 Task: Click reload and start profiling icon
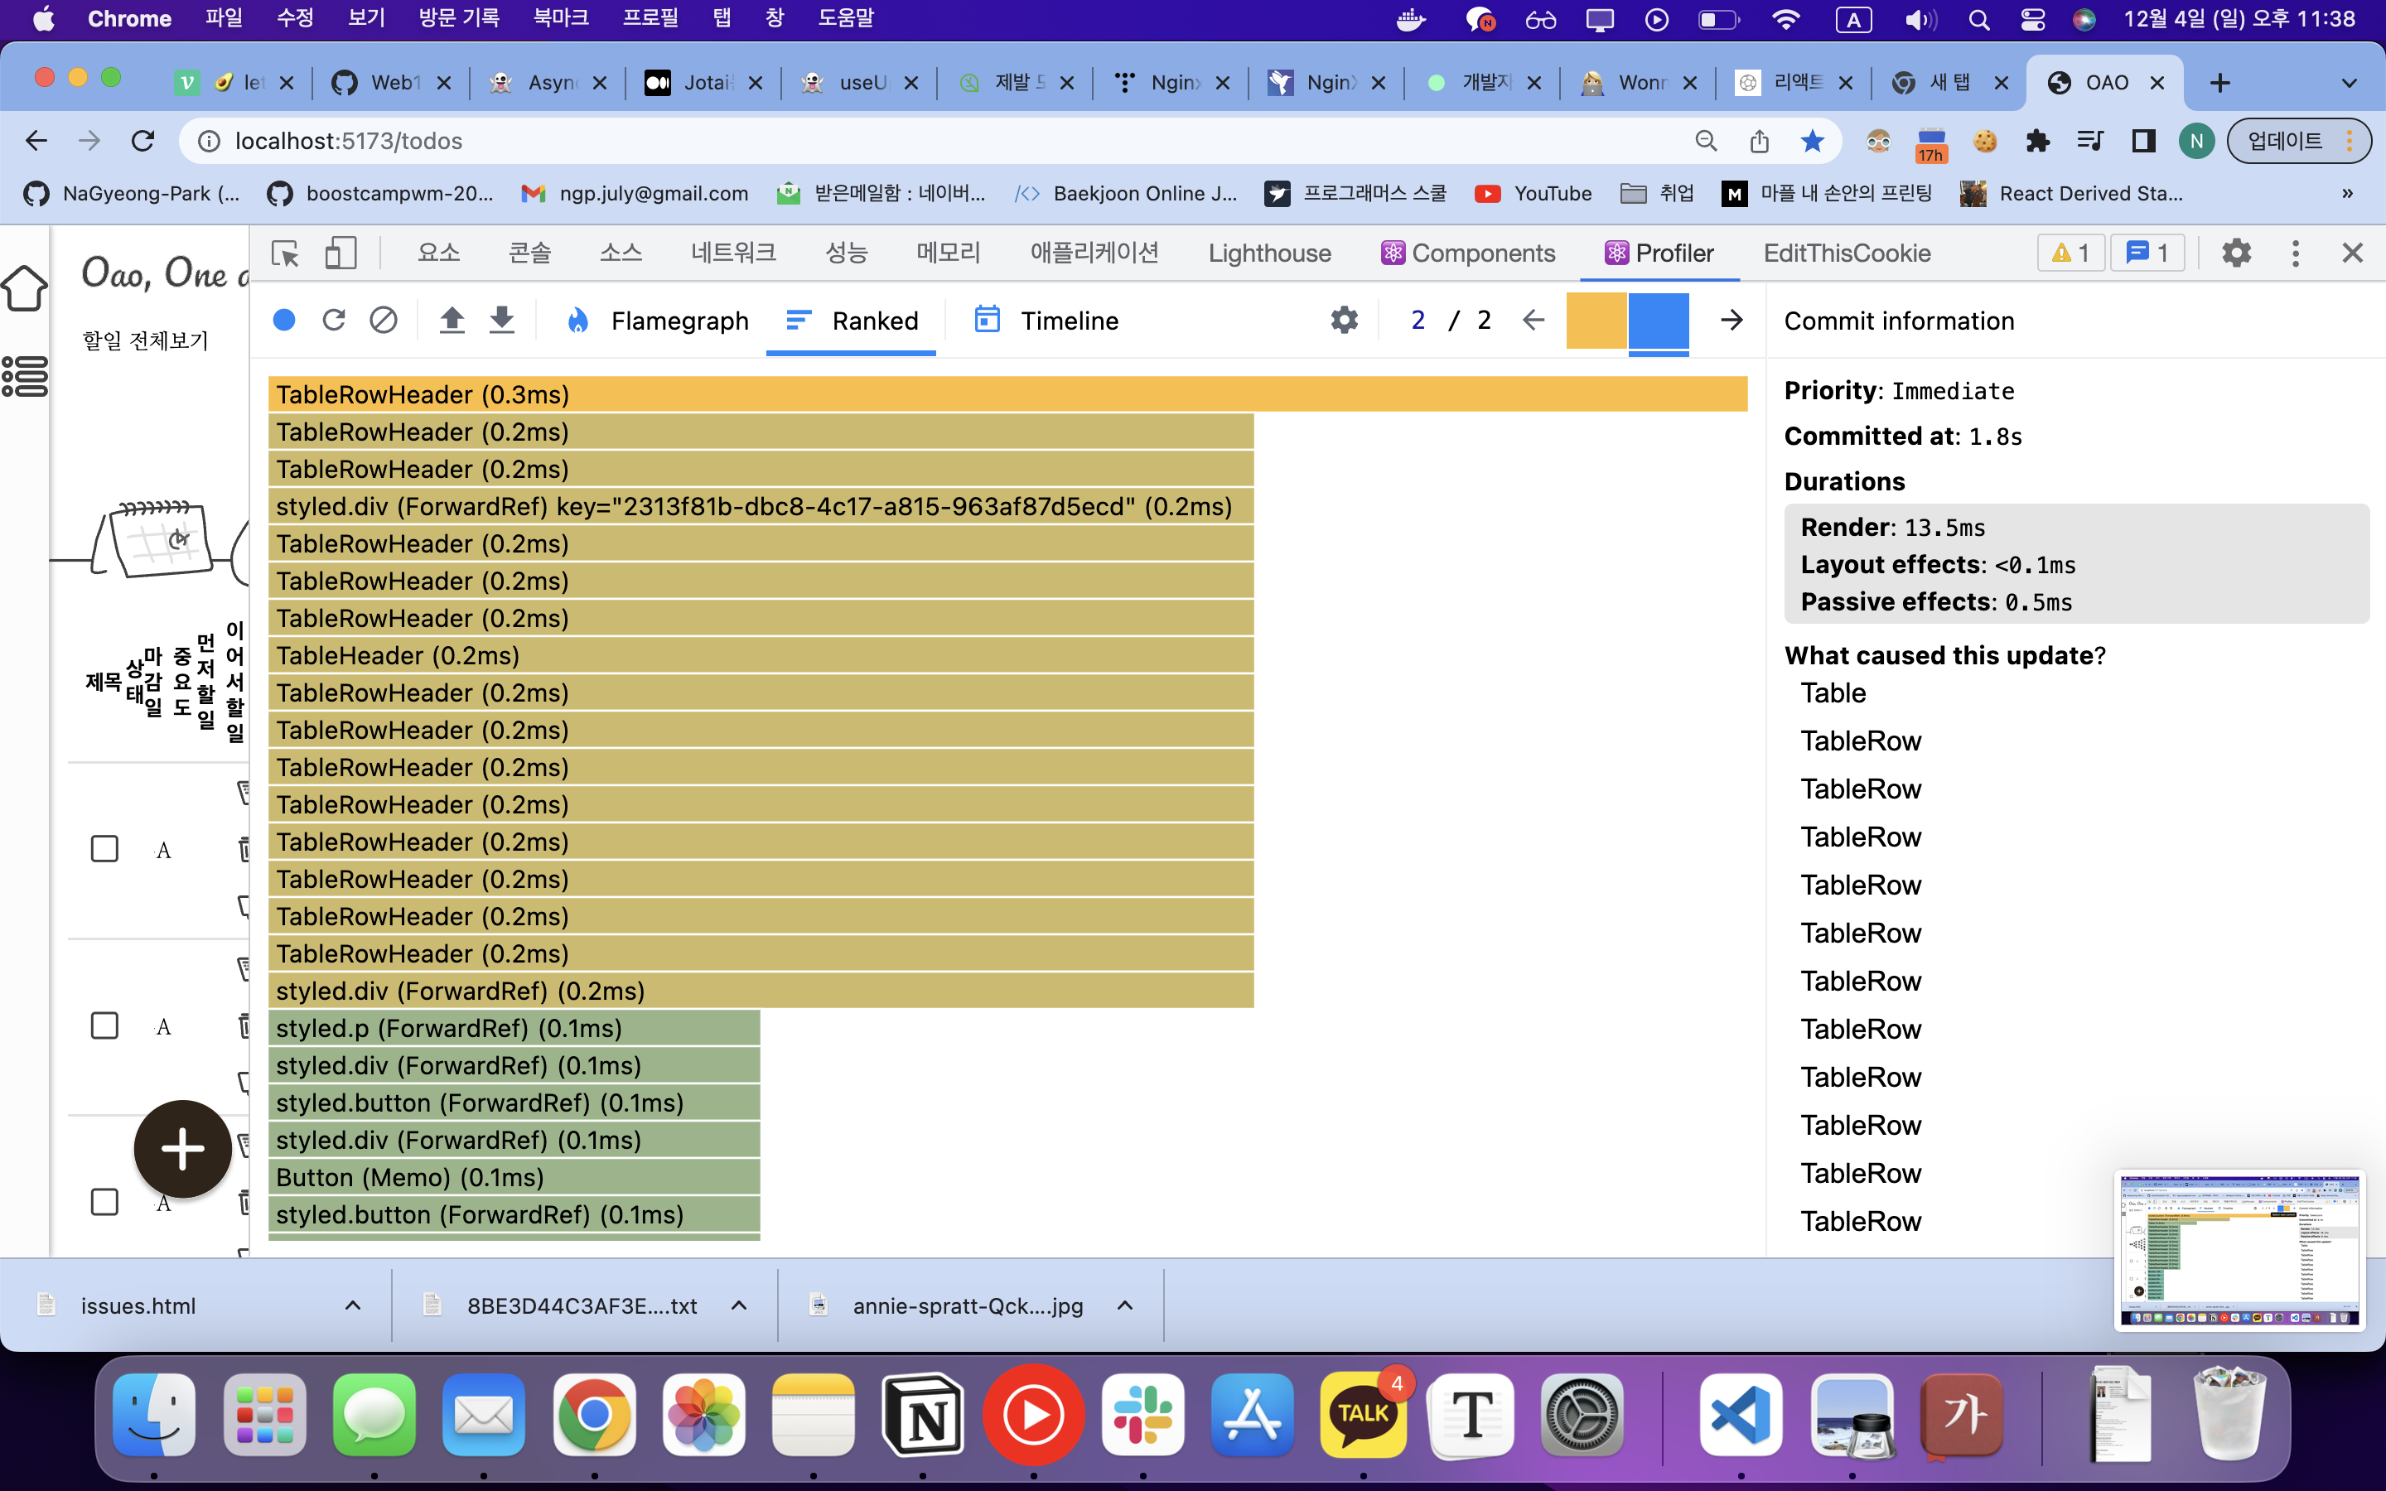click(333, 320)
